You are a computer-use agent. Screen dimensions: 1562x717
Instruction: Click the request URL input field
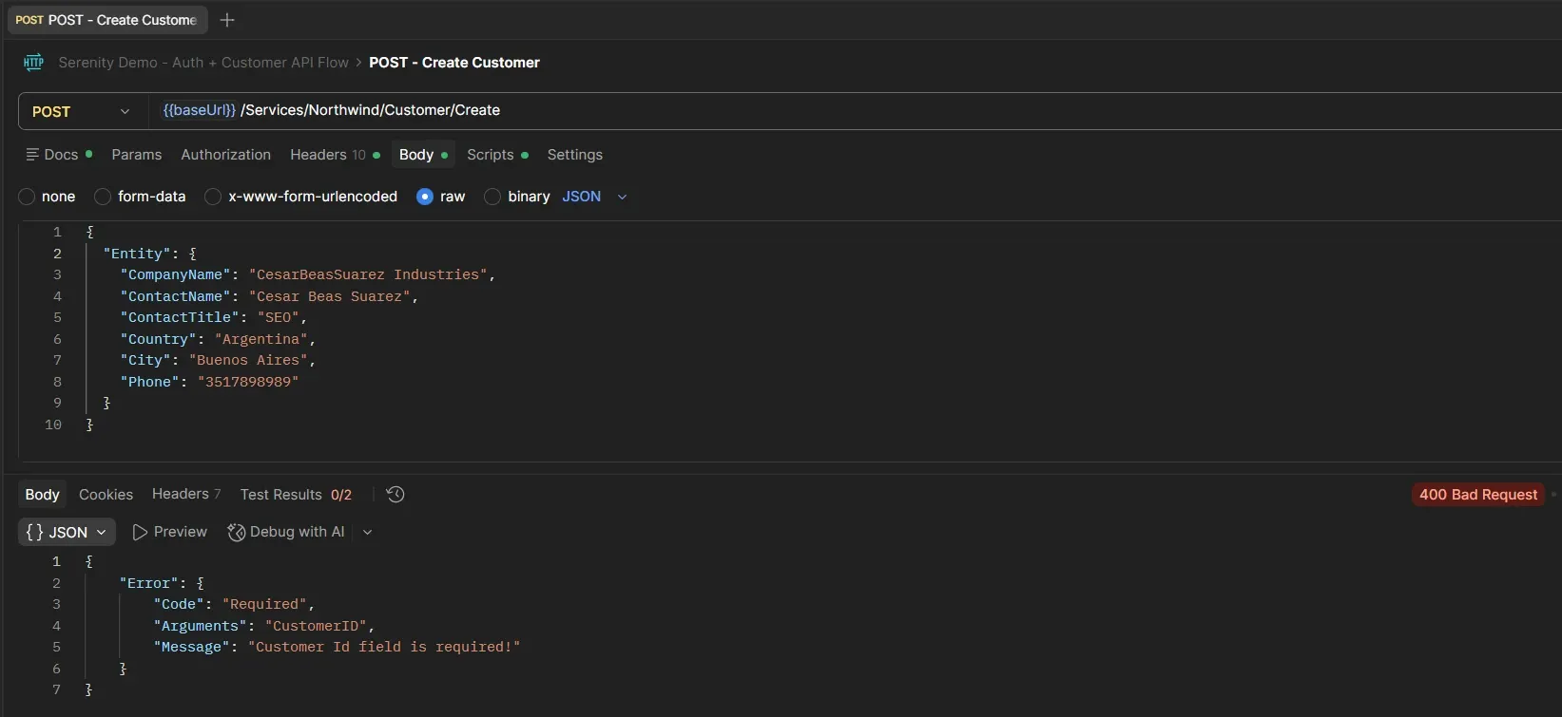[854, 111]
